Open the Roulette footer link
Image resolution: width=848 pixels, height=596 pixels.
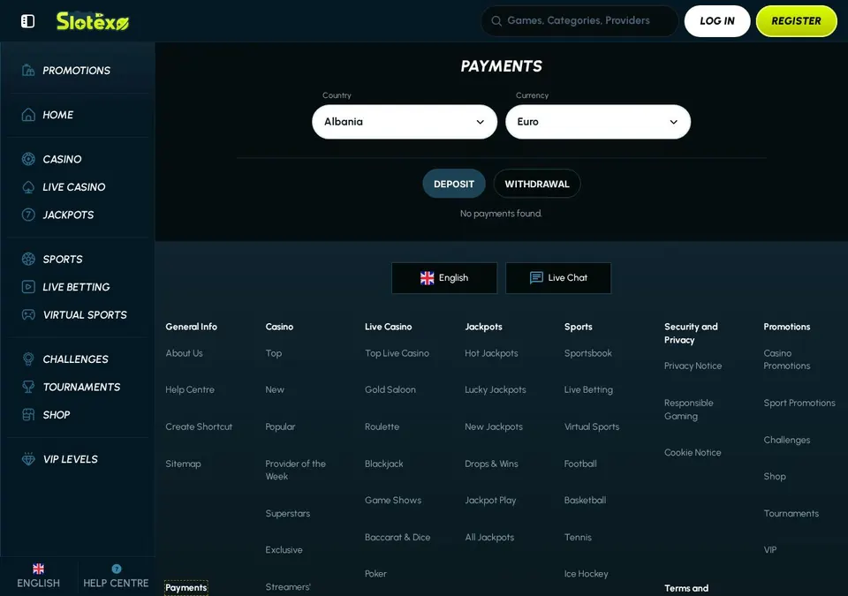tap(382, 426)
